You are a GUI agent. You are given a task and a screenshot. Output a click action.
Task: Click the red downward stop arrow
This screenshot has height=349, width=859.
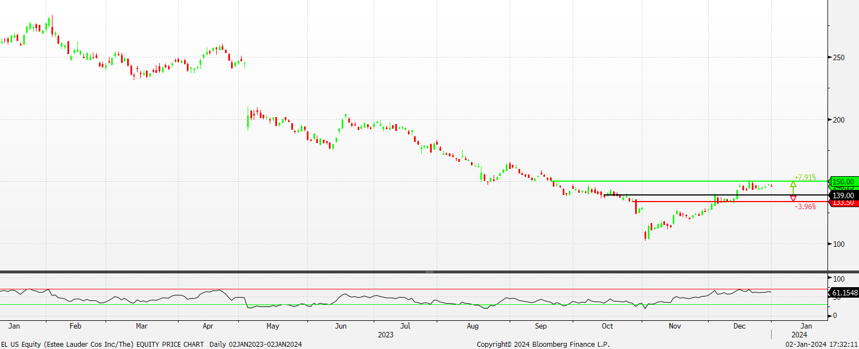(x=793, y=198)
